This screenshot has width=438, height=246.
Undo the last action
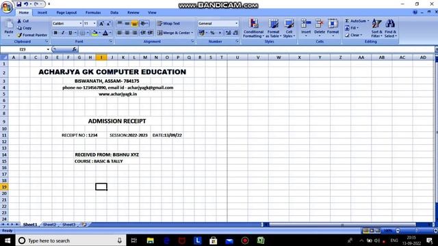tap(26, 4)
